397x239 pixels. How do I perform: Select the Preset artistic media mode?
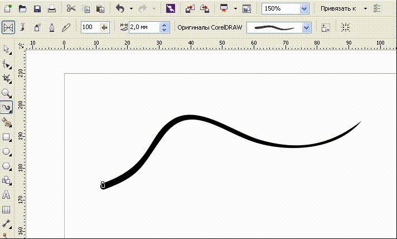coord(8,27)
